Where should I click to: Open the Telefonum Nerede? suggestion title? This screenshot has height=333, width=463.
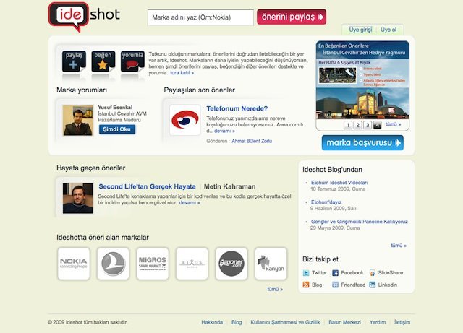coord(237,108)
